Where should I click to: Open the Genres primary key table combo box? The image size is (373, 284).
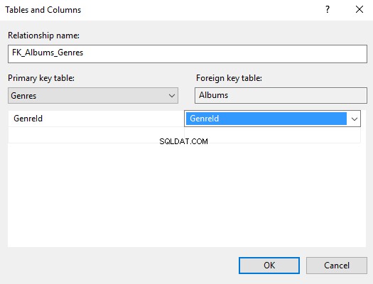93,96
